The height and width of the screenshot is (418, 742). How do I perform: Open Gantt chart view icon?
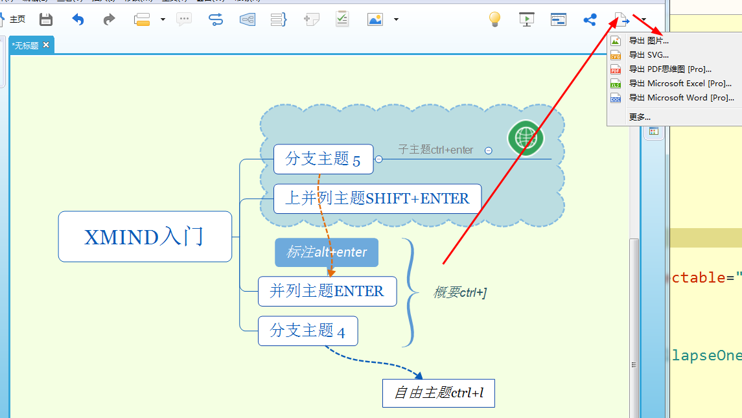tap(559, 19)
